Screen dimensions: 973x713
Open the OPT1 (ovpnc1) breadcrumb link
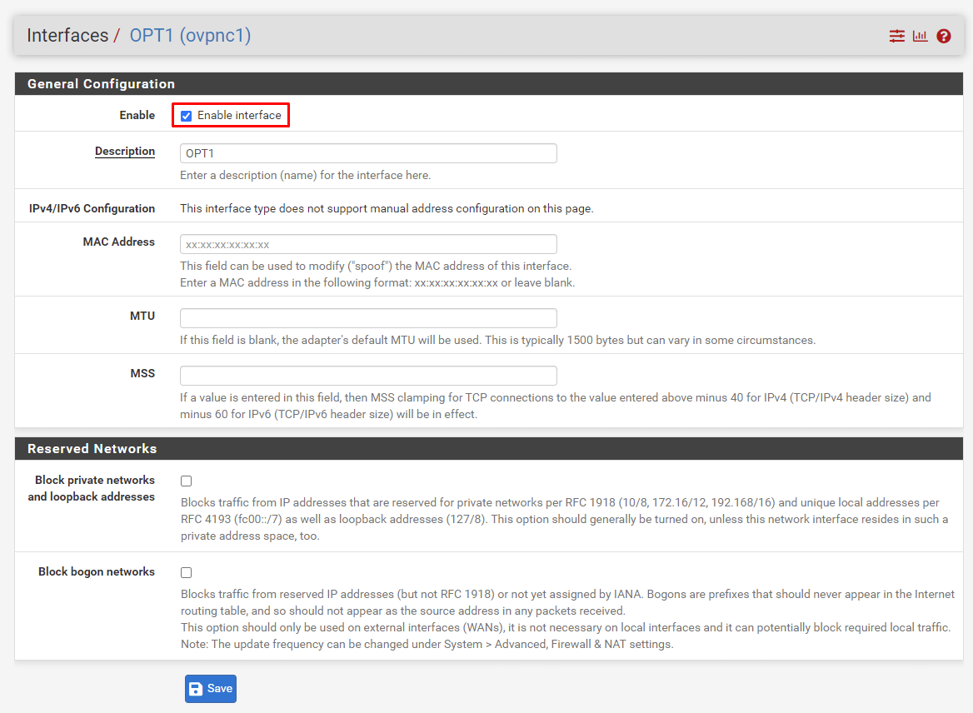[190, 35]
